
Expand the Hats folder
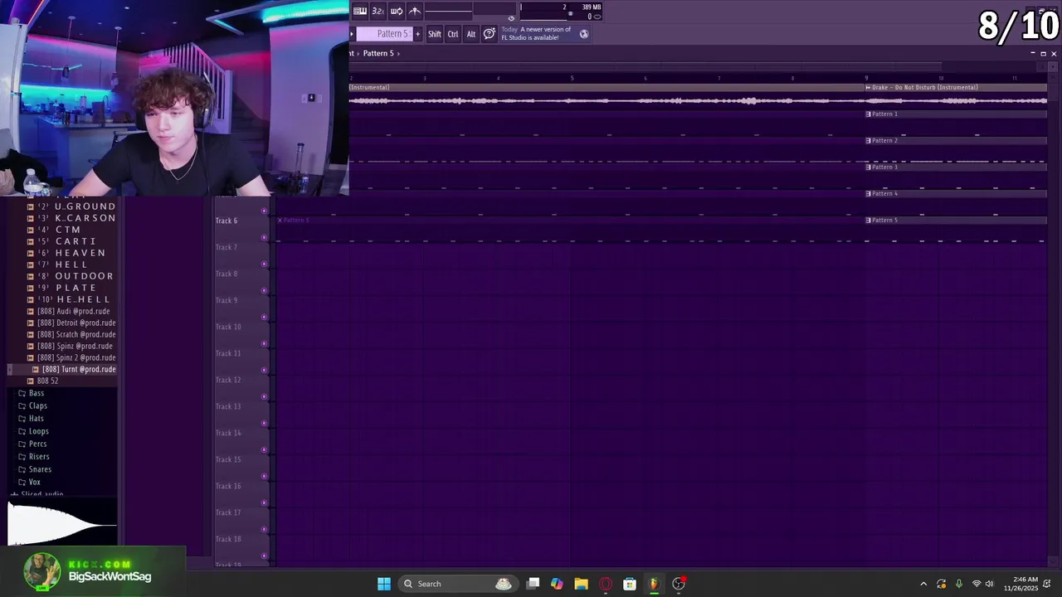click(x=32, y=418)
